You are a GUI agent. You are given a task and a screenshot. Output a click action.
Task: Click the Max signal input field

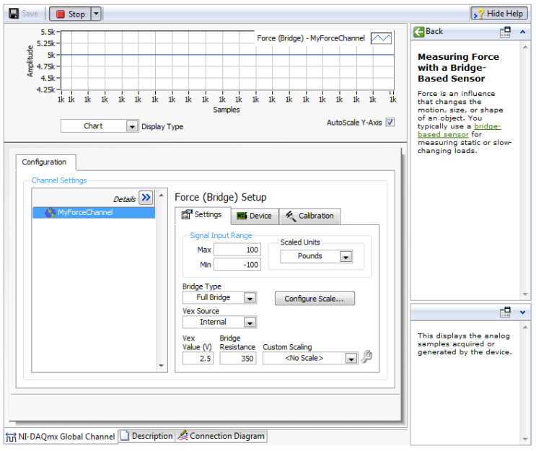pos(237,250)
